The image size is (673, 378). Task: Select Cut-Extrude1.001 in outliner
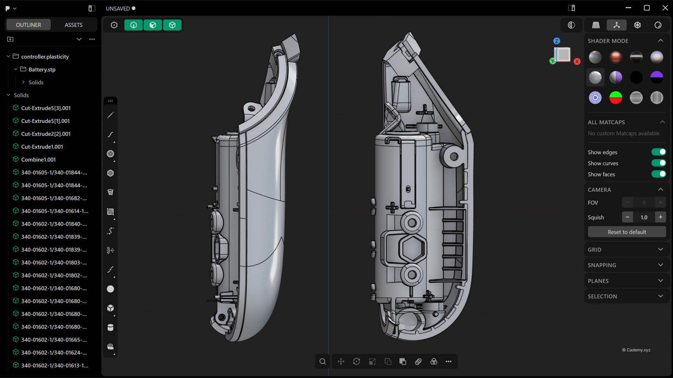point(42,147)
